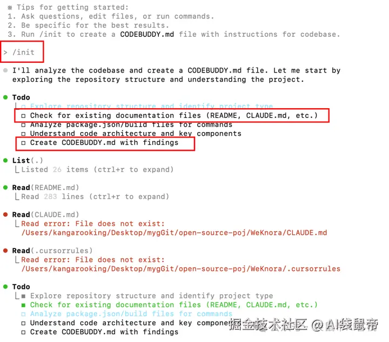Viewport: 389px width, 342px height.
Task: Click the gray dot before "I'll analyze the codebase"
Action: pyautogui.click(x=5, y=70)
